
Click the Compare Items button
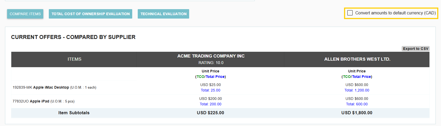(x=25, y=14)
